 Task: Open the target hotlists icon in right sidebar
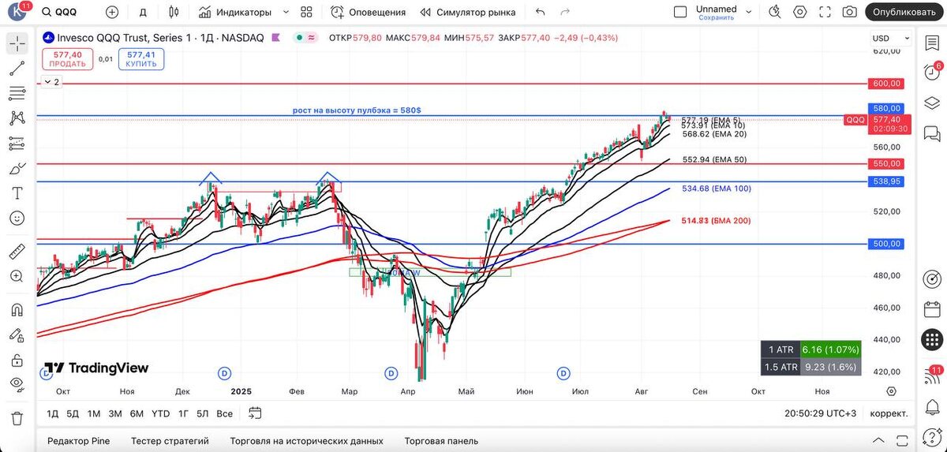[932, 279]
